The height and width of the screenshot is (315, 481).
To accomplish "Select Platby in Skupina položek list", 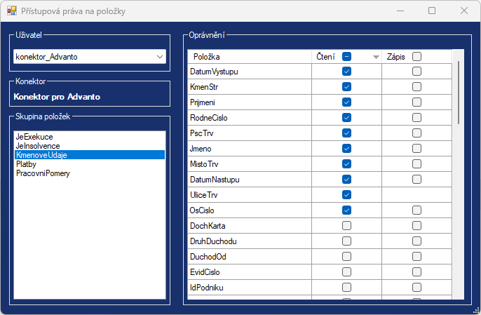I will tap(90, 164).
